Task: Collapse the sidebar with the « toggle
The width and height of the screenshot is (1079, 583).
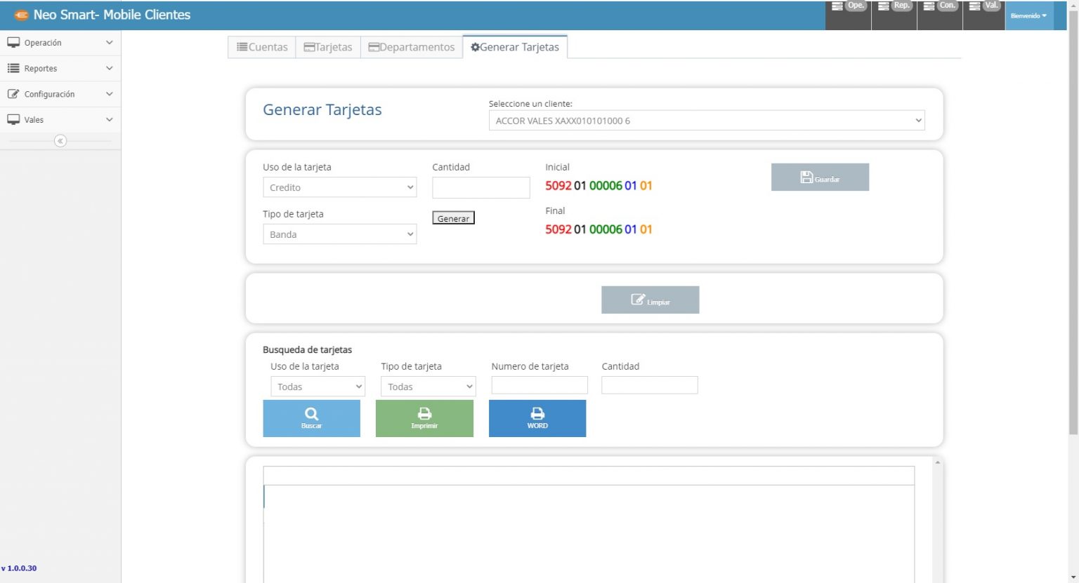Action: (x=61, y=141)
